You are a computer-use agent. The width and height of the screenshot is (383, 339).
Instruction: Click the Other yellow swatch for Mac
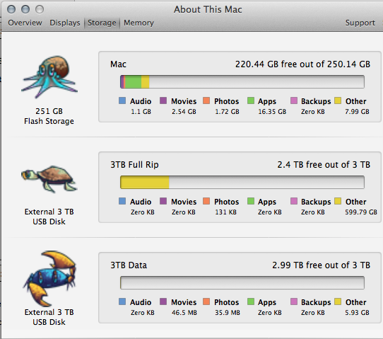(338, 100)
